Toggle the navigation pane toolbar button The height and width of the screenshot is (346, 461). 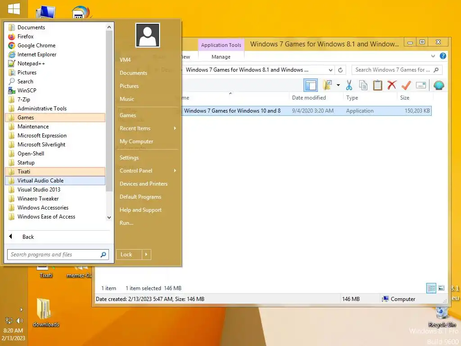coord(311,85)
